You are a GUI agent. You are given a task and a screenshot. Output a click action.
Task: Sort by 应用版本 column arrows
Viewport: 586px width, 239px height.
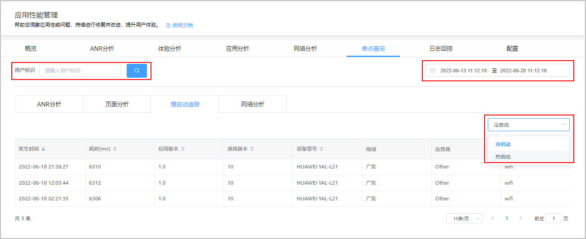tap(183, 149)
